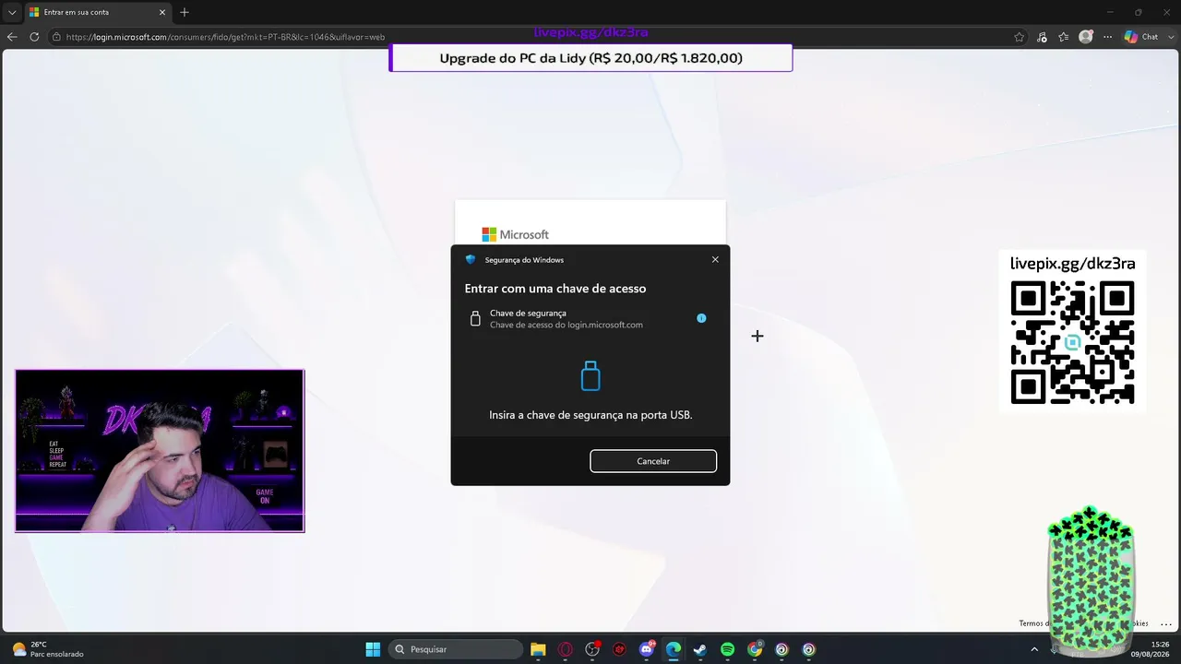Click the Microsoft logo on the sign-in card
The width and height of the screenshot is (1181, 664).
coord(515,234)
